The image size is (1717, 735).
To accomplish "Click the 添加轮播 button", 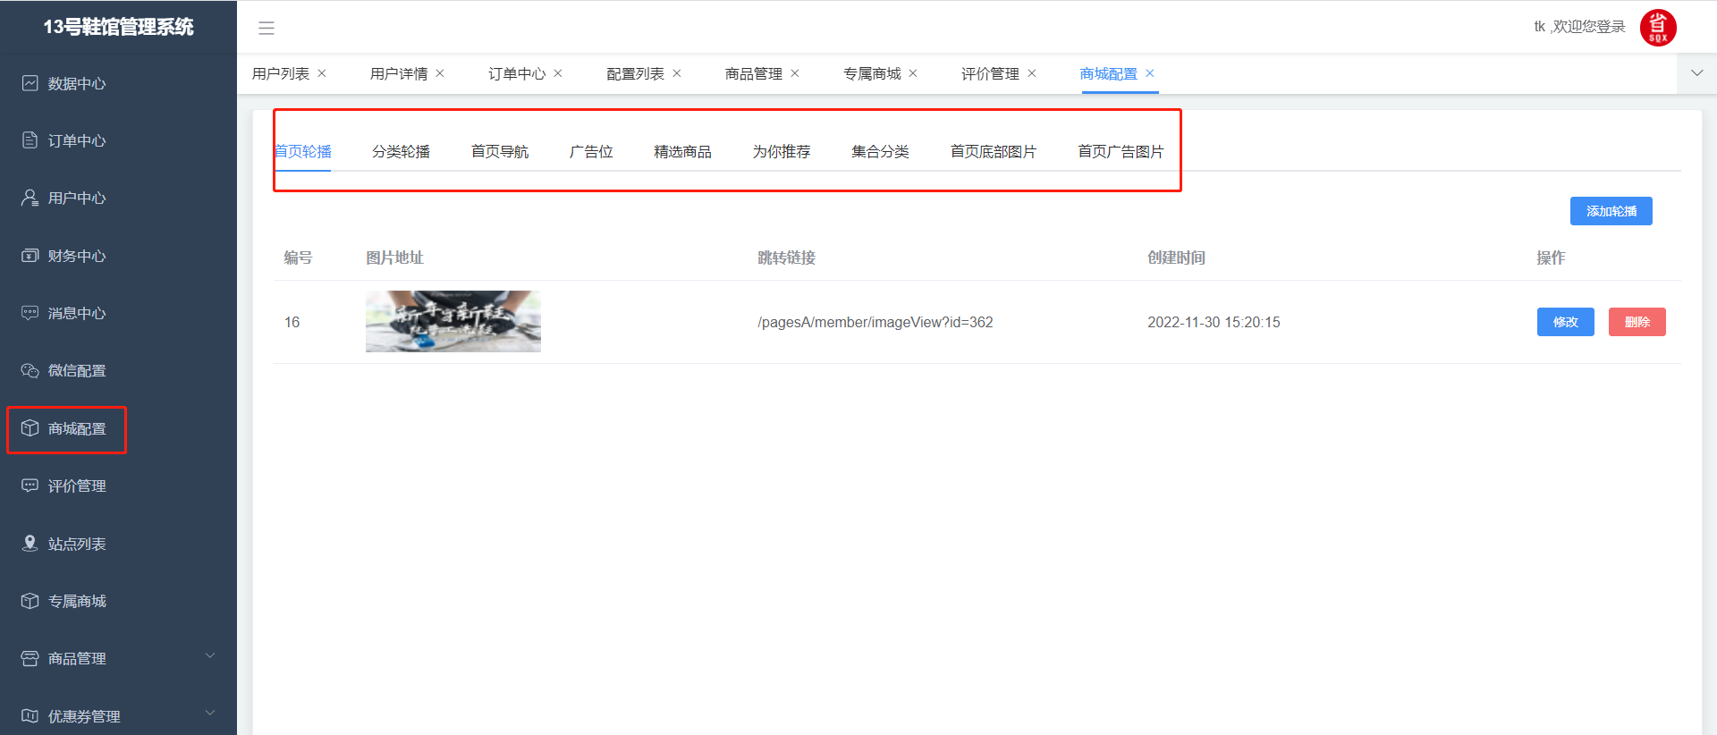I will coord(1611,211).
